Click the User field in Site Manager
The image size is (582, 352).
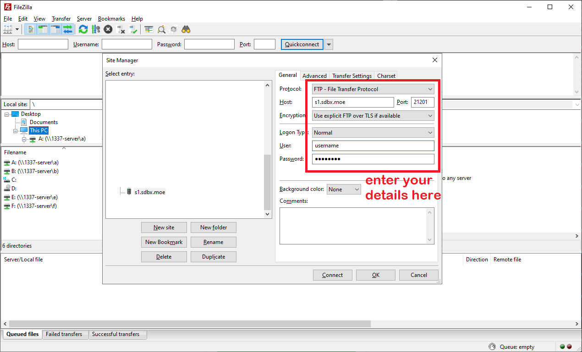click(x=373, y=146)
